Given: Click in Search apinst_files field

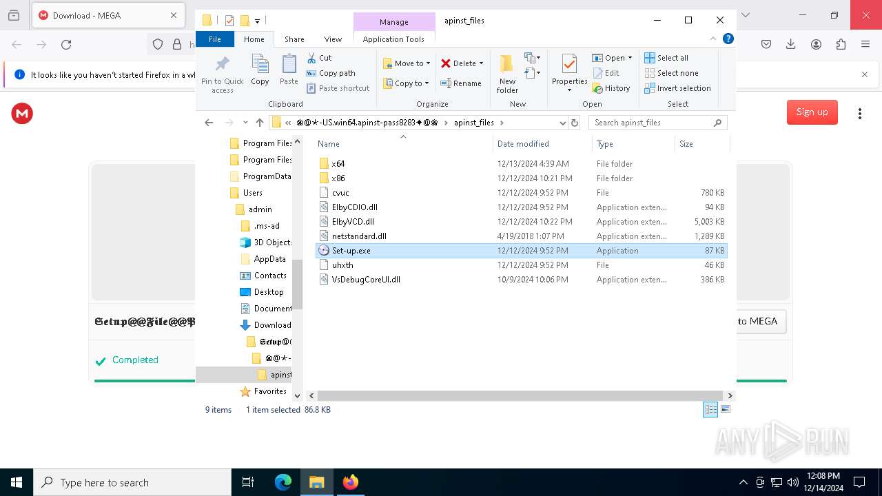Looking at the screenshot, I should coord(657,123).
